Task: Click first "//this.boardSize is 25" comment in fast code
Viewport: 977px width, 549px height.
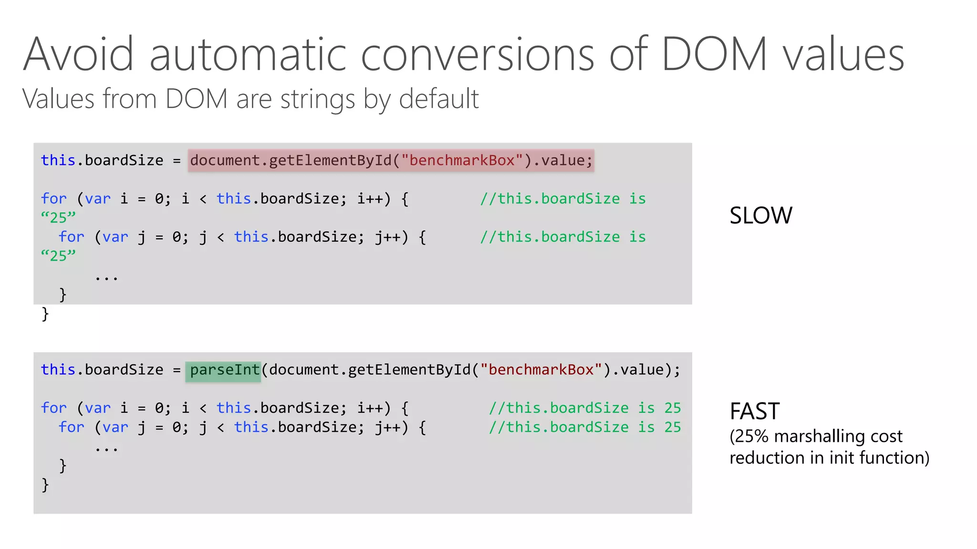Action: (585, 408)
